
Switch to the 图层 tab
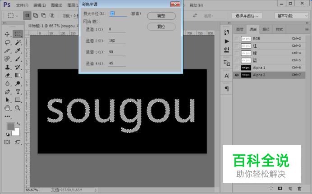240,29
